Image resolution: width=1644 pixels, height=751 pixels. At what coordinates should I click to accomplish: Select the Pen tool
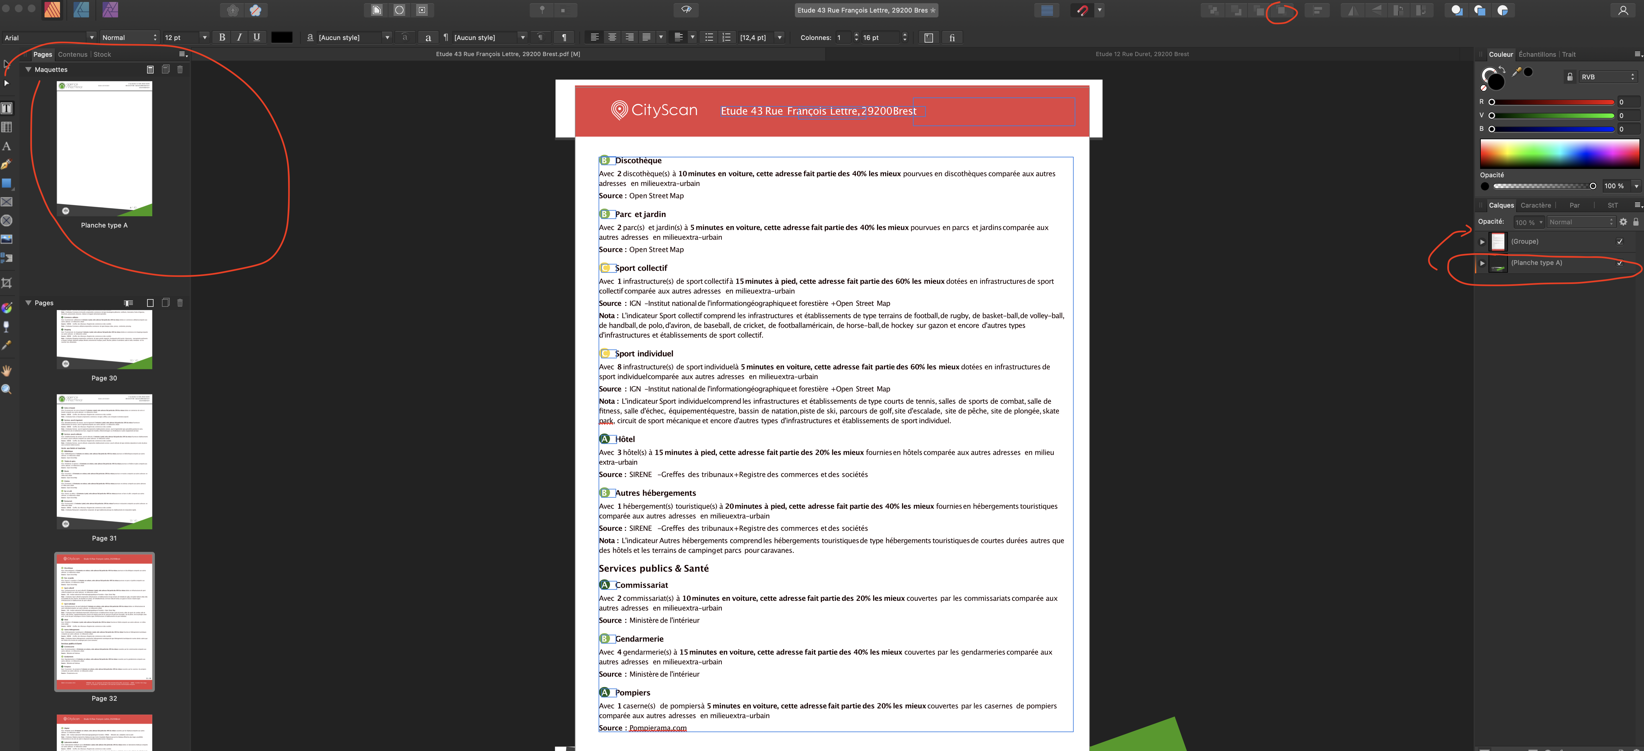coord(6,164)
